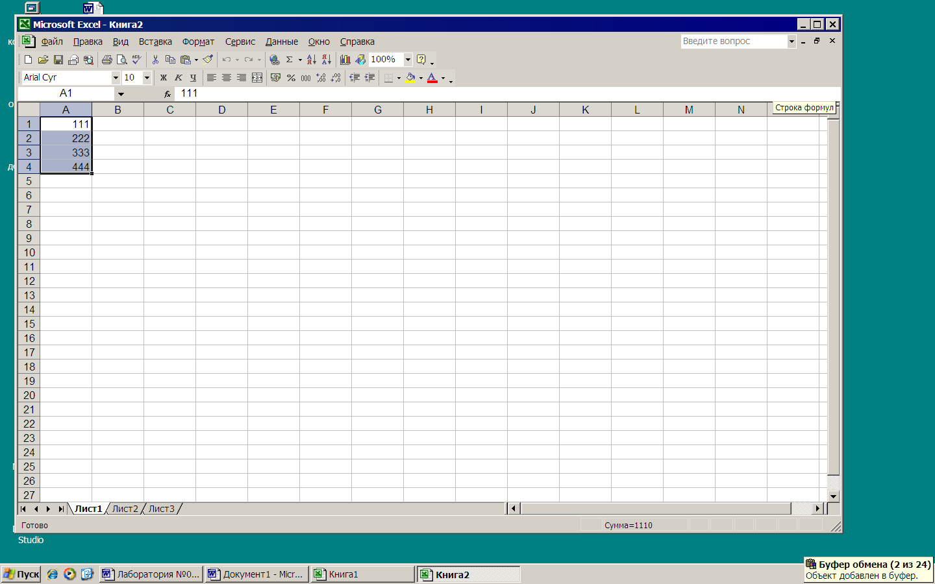Select entire column C by header
Viewport: 935px width, 584px height.
(x=169, y=110)
